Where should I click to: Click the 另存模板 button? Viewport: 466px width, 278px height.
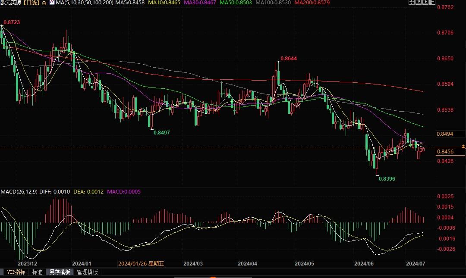(x=60, y=272)
